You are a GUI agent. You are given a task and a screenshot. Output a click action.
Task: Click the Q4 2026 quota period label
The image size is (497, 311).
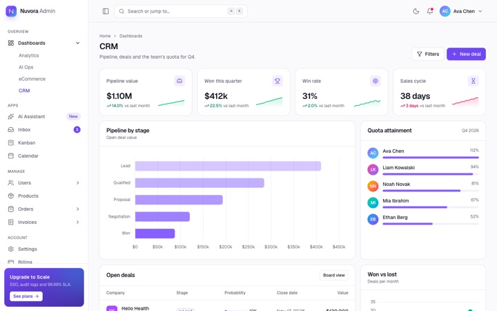click(x=470, y=131)
